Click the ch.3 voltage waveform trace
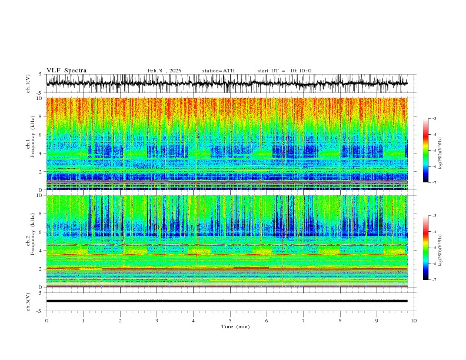Image resolution: width=466 pixels, height=360 pixels. (227, 301)
